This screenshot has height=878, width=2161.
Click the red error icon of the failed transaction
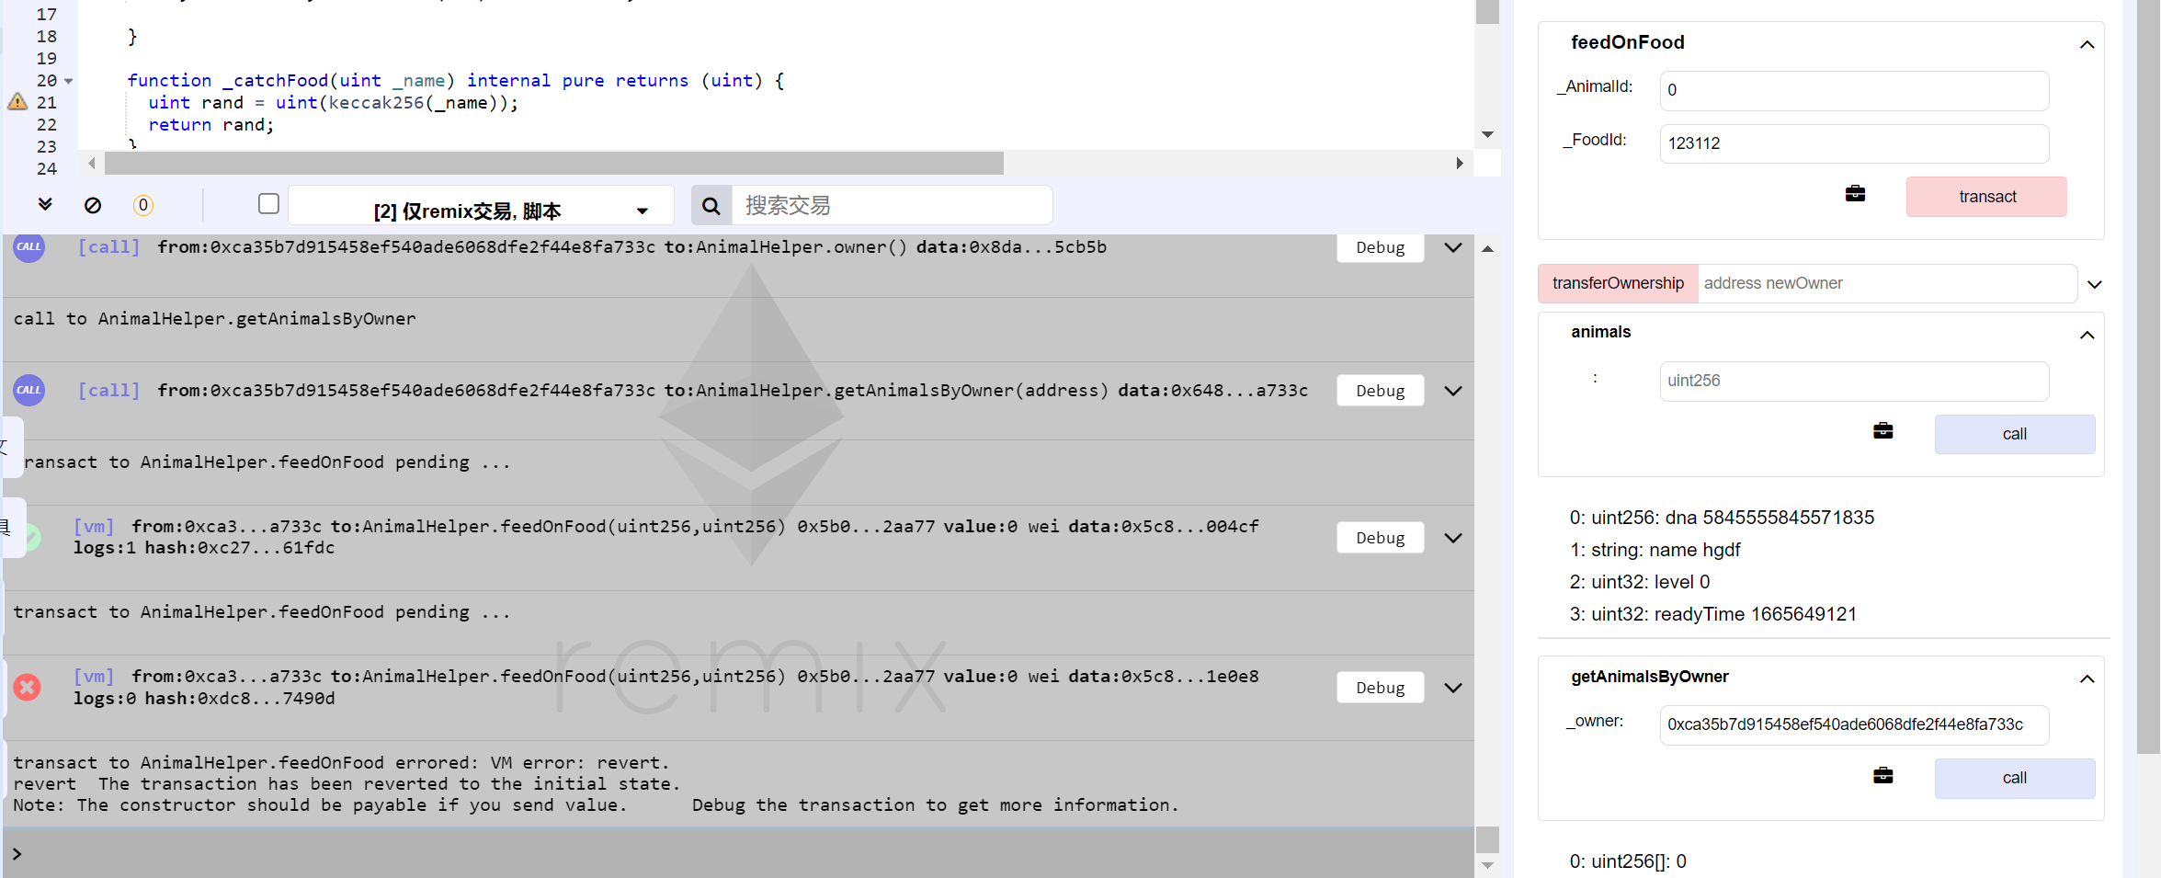(x=28, y=687)
